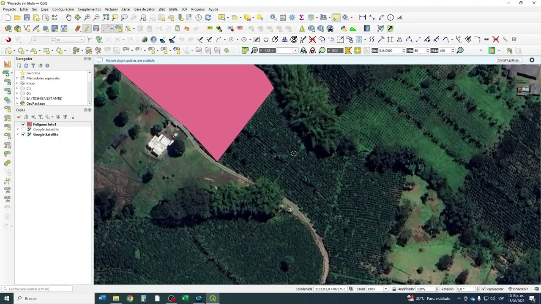Click the Refresh icon in Navegador panel
Viewport: 541px width, 304px height.
click(x=26, y=65)
